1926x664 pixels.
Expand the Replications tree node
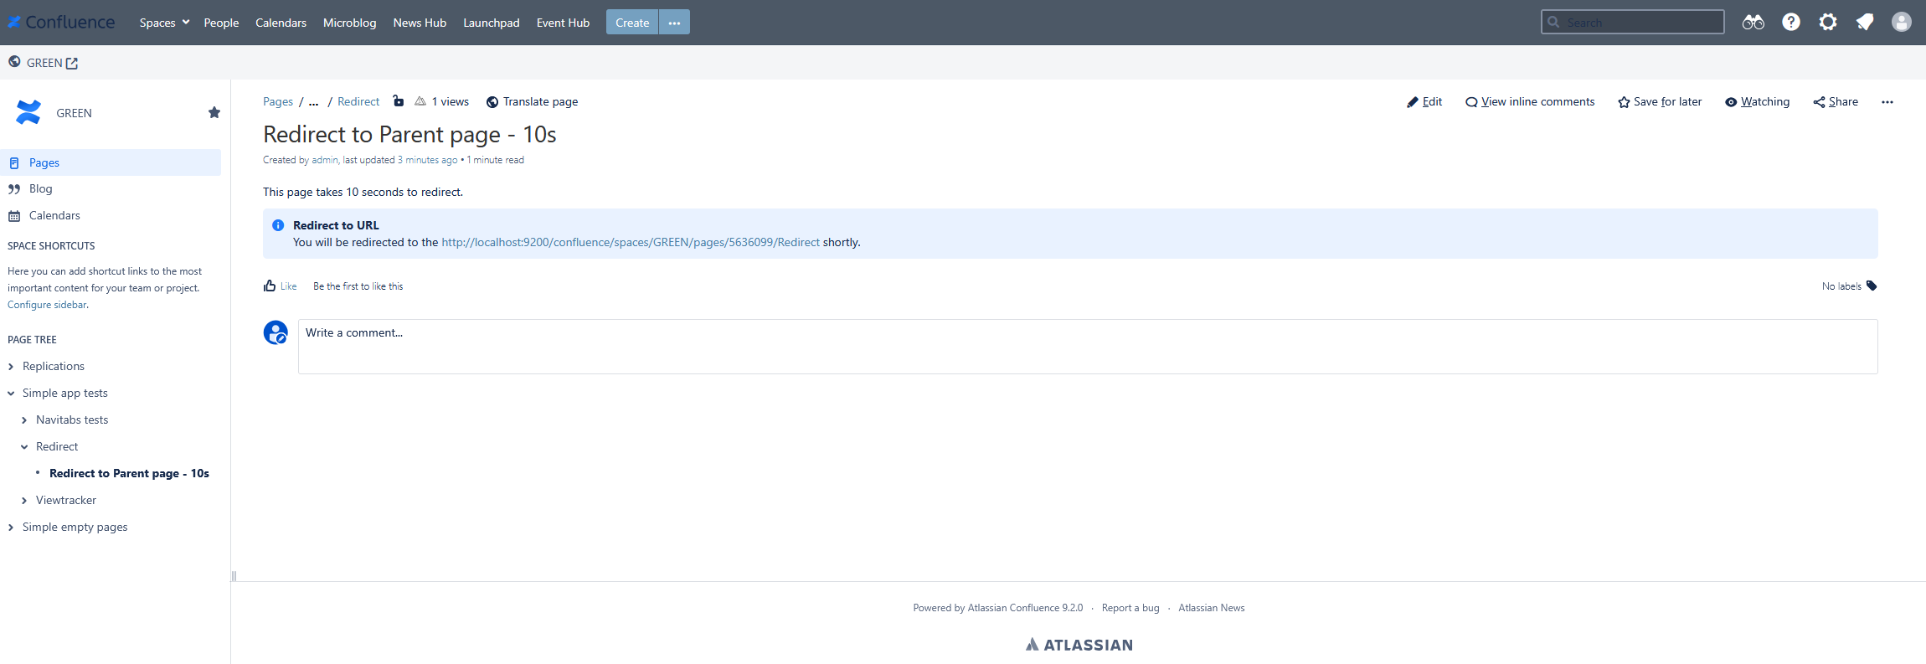(11, 367)
